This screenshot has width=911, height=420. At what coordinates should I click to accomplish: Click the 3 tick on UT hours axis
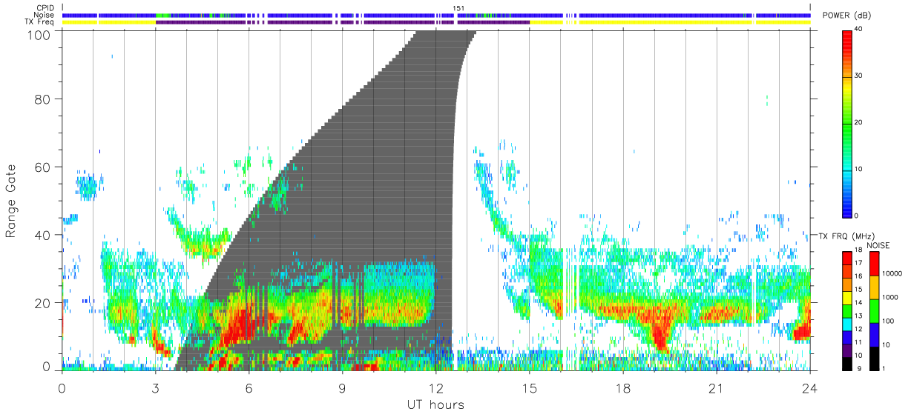(155, 388)
